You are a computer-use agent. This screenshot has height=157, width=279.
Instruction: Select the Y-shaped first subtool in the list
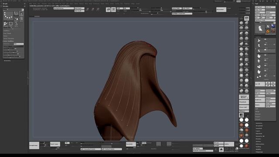259,41
